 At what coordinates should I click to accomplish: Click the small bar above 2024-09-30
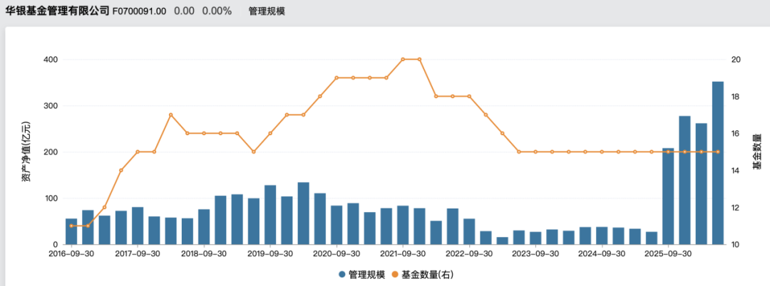602,235
